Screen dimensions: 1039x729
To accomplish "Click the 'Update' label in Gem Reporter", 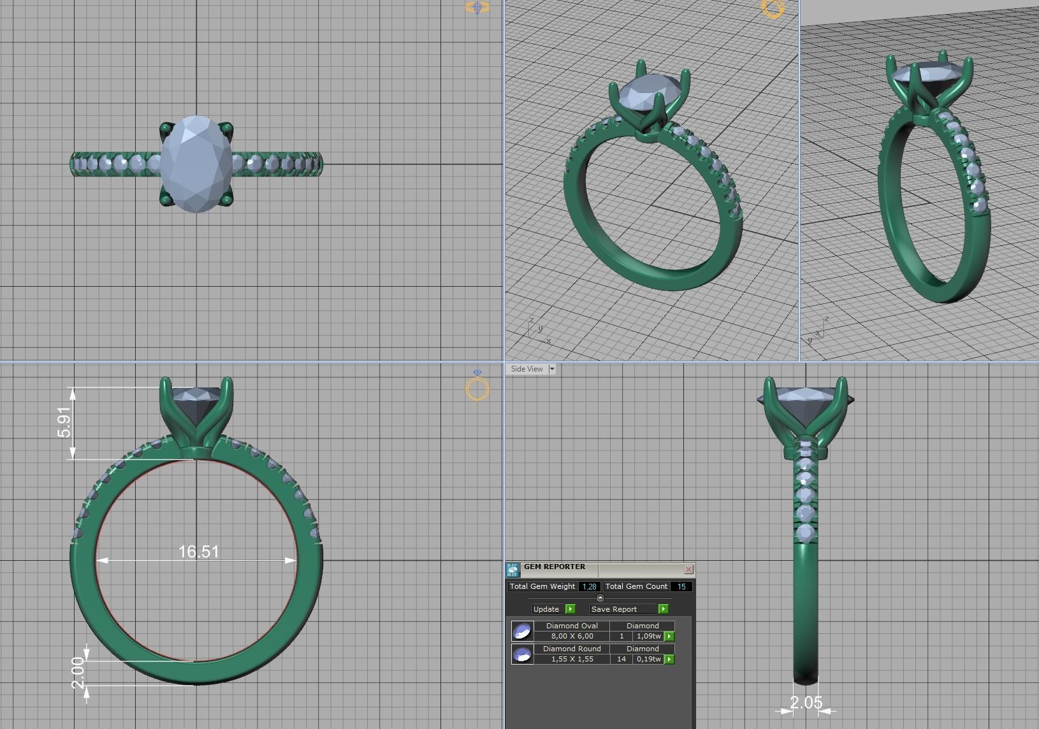I will 546,609.
